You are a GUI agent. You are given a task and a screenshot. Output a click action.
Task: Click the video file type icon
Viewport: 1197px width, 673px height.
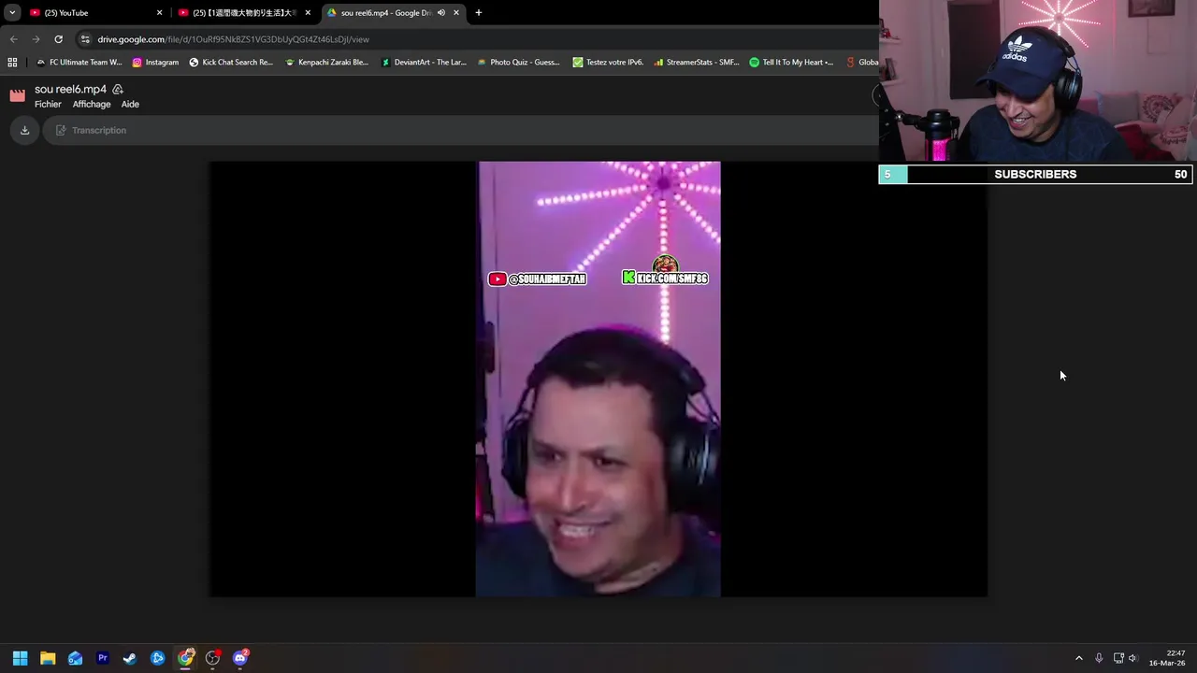click(x=18, y=95)
